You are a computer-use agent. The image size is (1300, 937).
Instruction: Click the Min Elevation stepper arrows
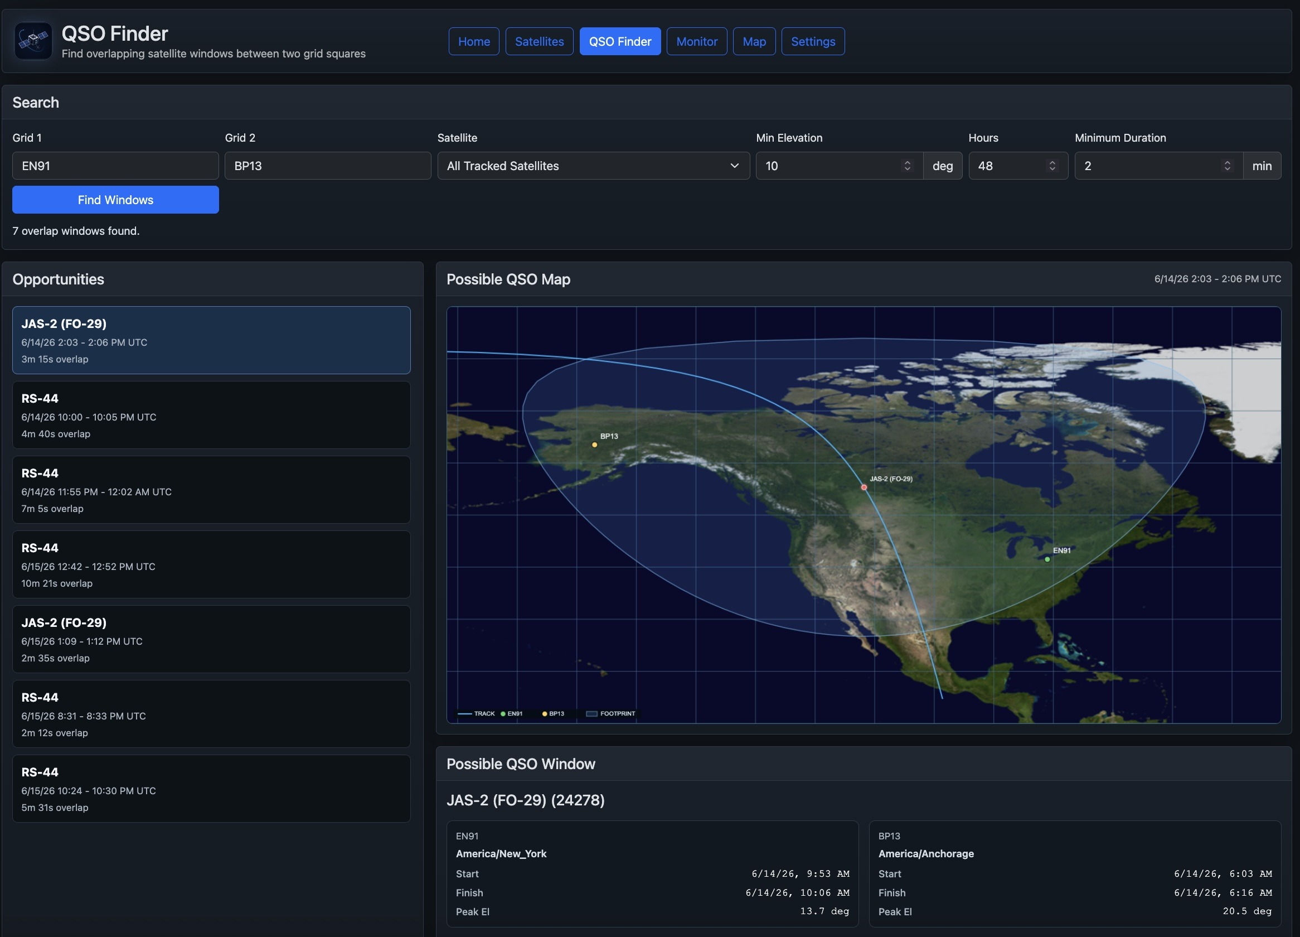point(908,166)
